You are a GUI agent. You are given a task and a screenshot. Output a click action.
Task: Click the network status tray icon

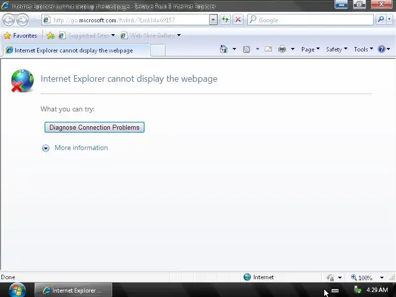(357, 290)
